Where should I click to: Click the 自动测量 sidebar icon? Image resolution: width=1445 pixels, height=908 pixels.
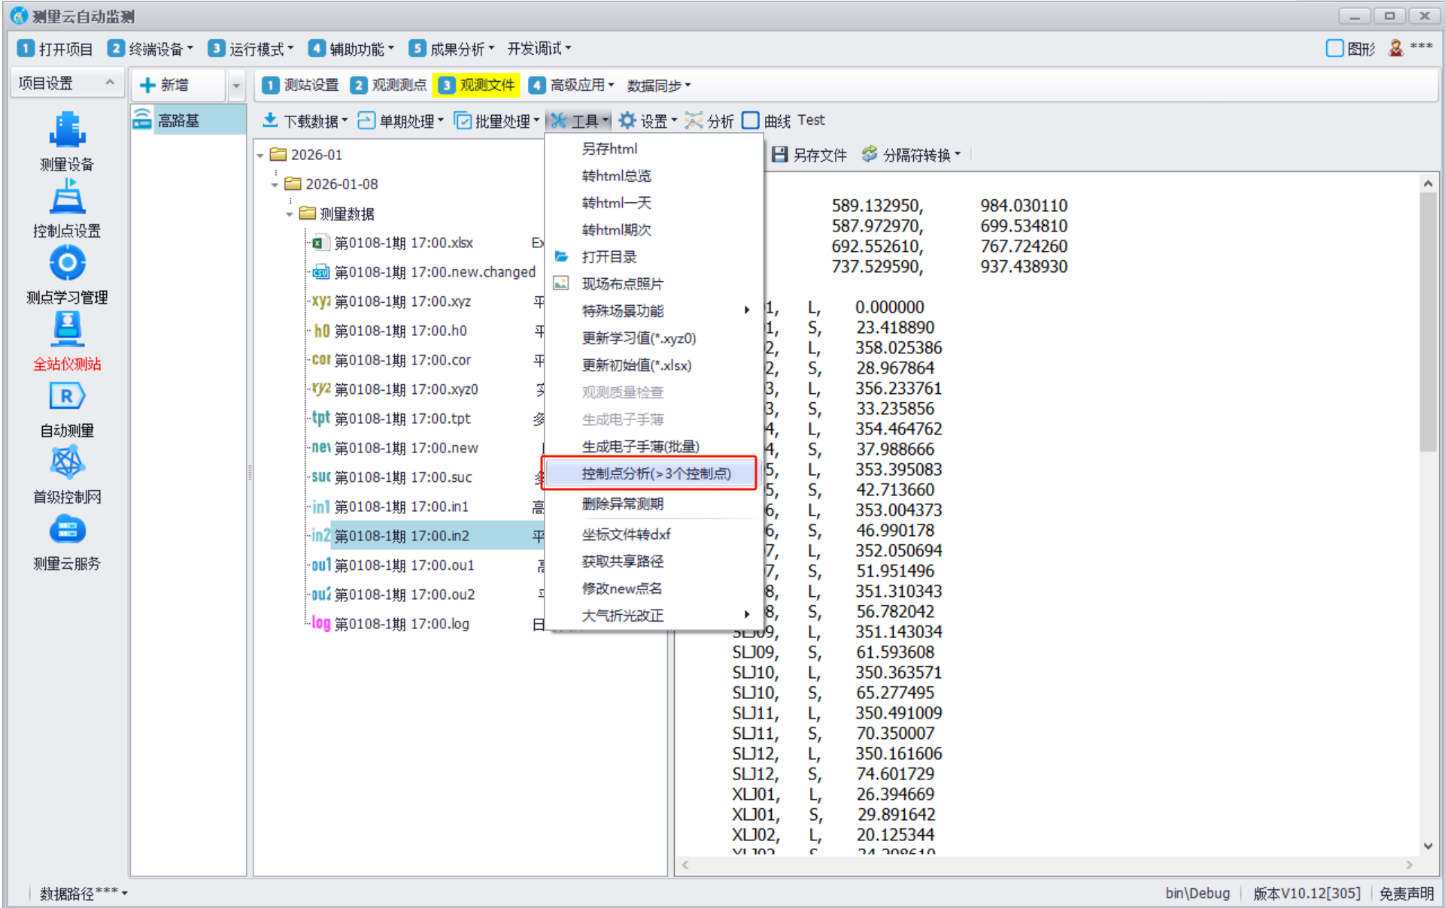(67, 397)
